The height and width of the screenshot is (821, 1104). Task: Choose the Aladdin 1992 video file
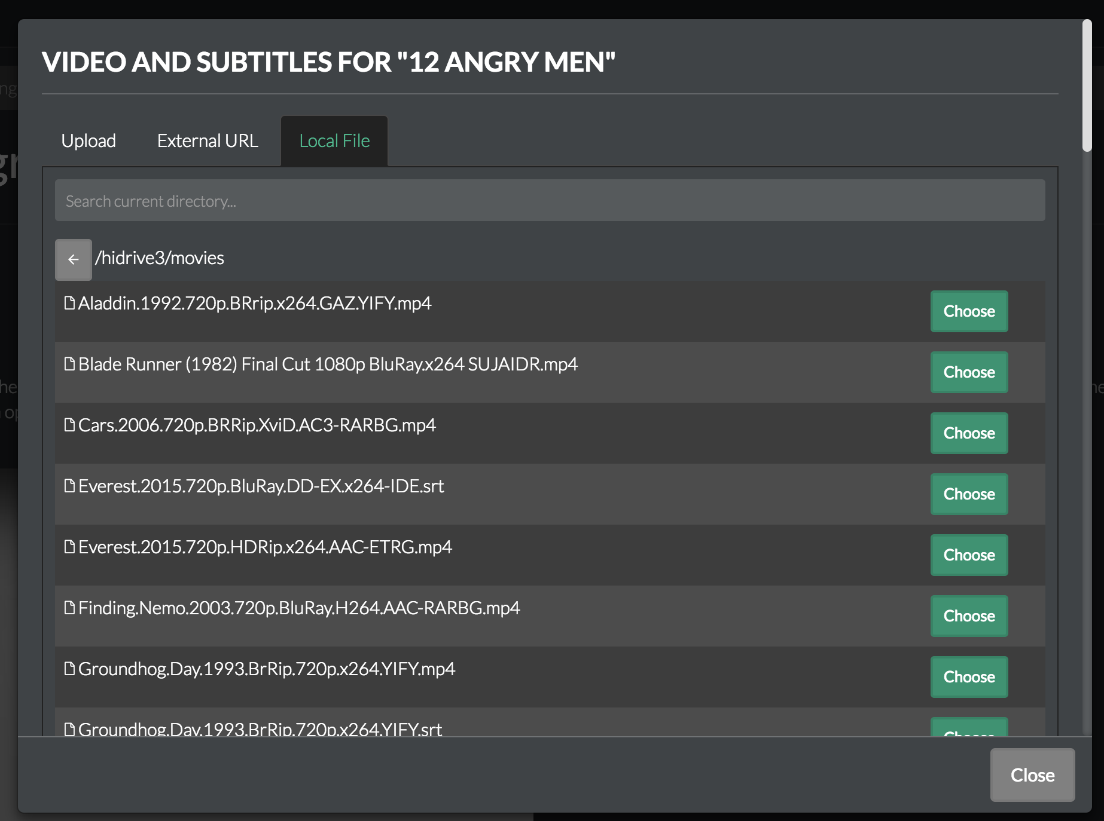click(x=969, y=311)
